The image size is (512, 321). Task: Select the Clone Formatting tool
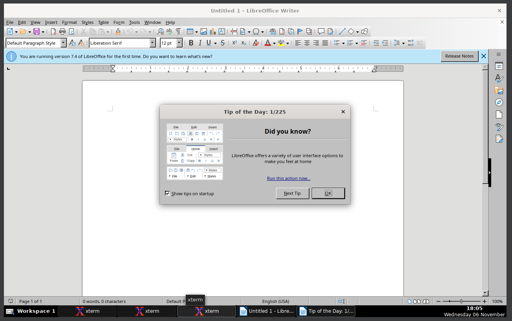point(118,31)
